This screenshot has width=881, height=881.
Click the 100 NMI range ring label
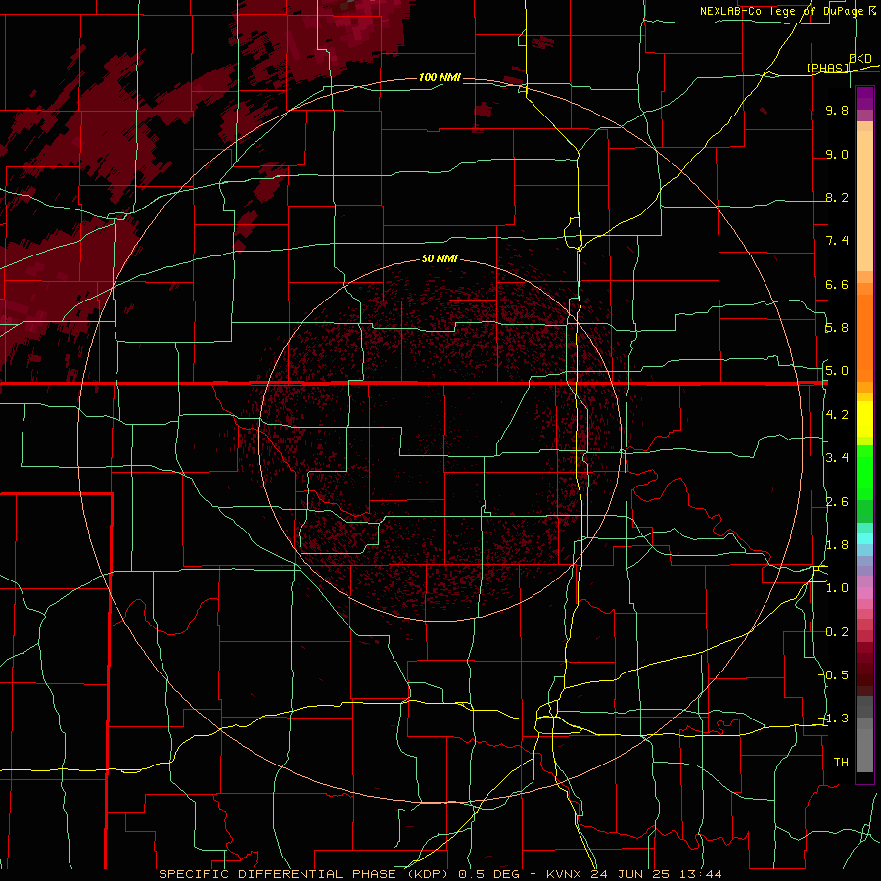pyautogui.click(x=440, y=77)
